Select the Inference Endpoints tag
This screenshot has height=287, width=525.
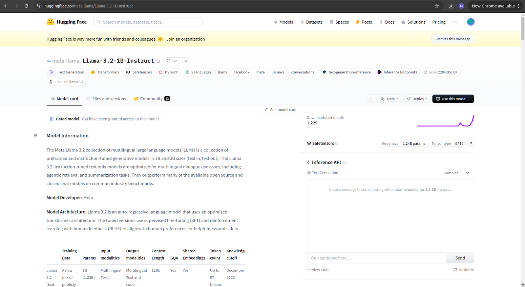coord(397,72)
